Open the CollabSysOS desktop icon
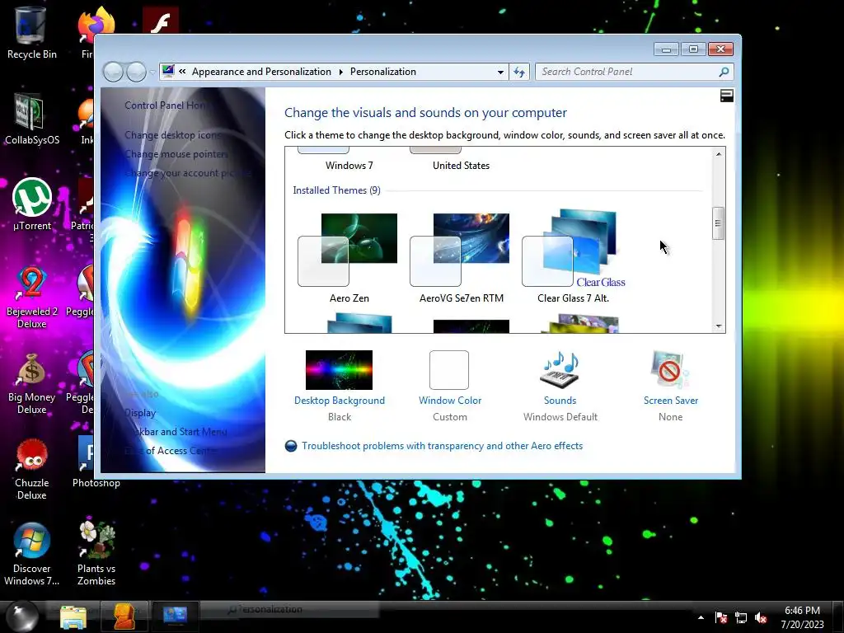The image size is (844, 633). click(x=31, y=120)
